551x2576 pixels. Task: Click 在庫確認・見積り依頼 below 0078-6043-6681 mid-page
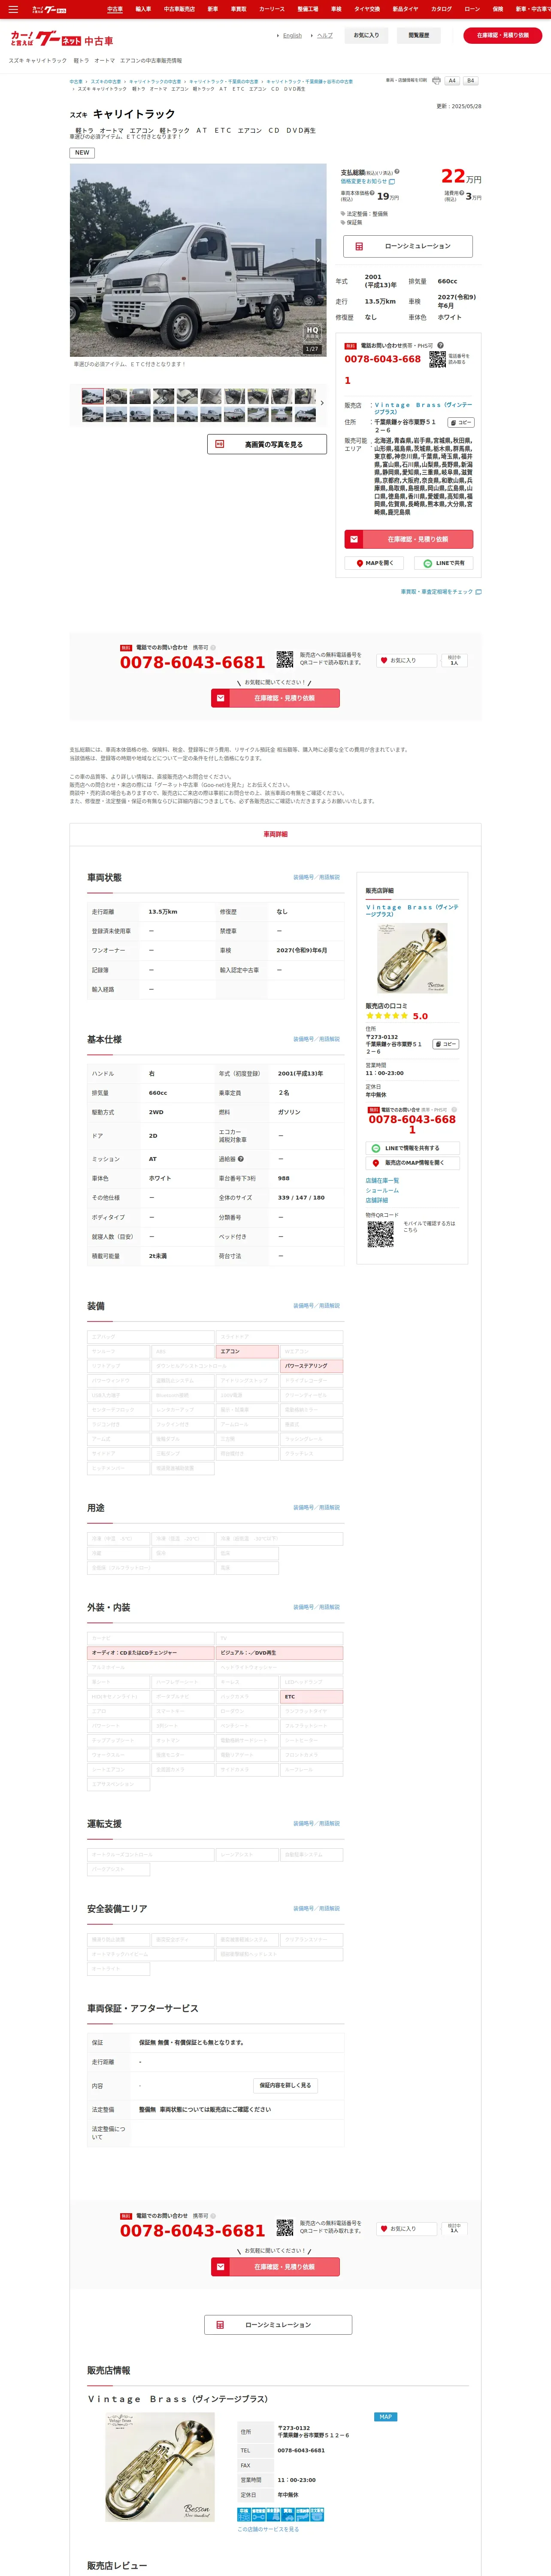coord(275,698)
